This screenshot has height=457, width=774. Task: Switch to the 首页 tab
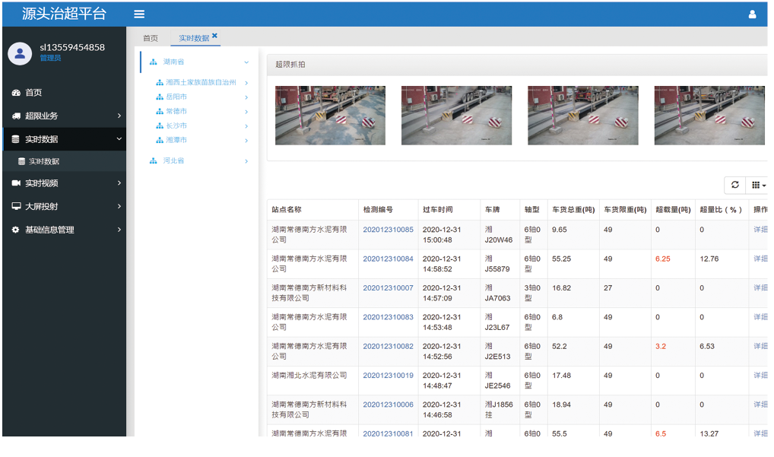[150, 38]
